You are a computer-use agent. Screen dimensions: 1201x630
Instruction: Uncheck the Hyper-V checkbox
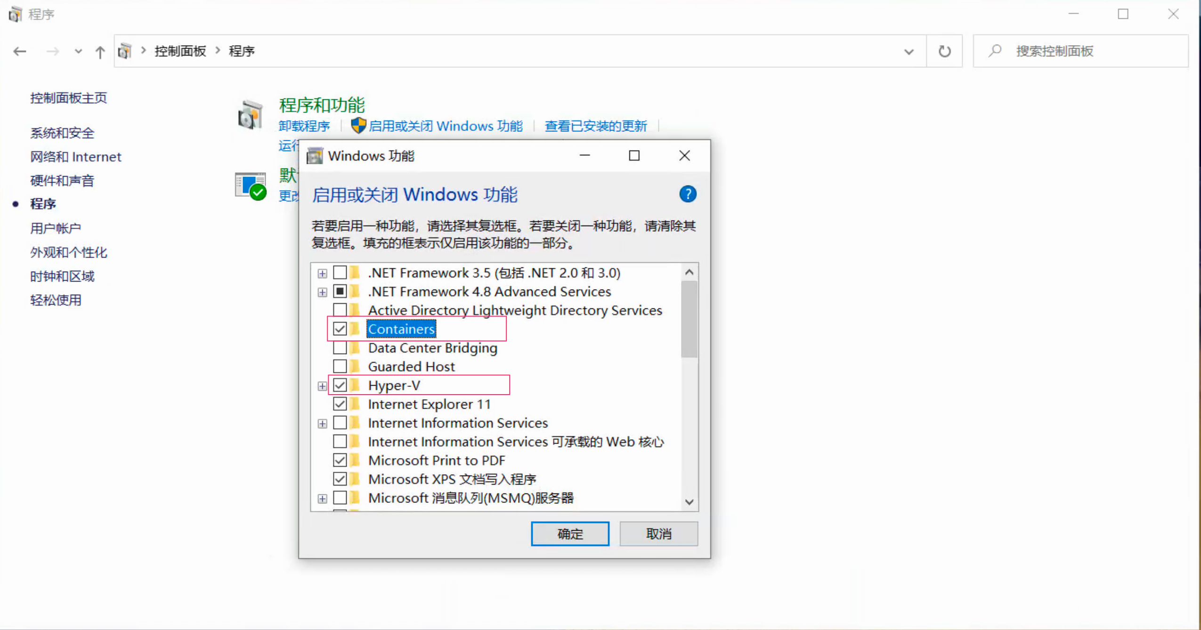[340, 385]
